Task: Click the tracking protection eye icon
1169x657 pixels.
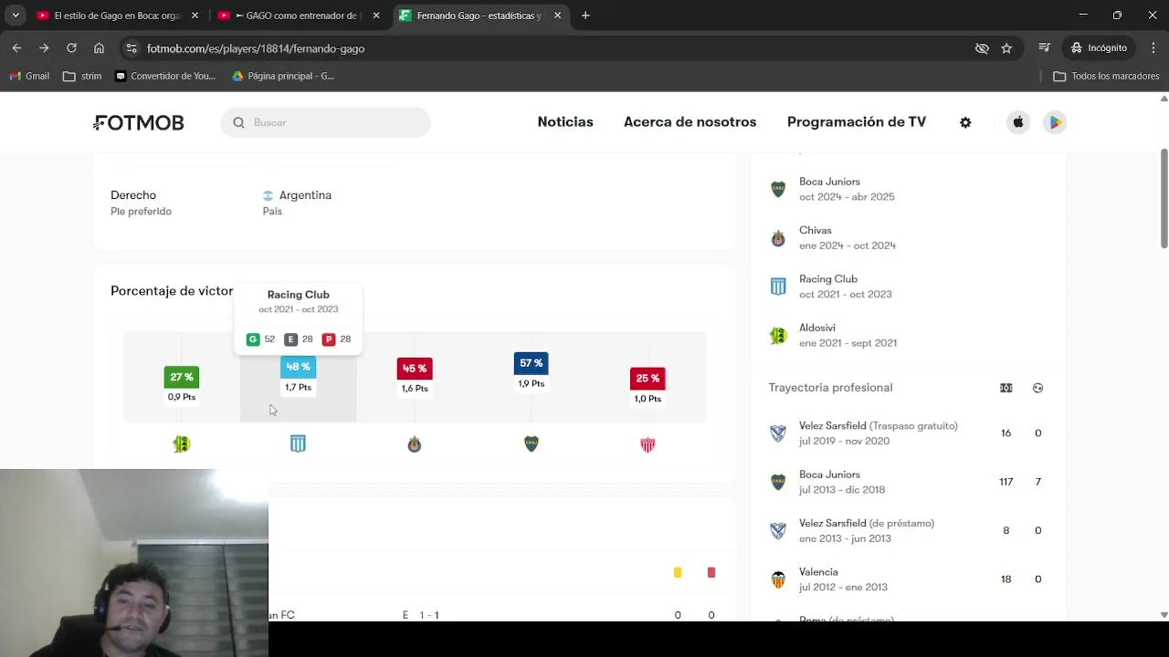Action: coord(982,48)
